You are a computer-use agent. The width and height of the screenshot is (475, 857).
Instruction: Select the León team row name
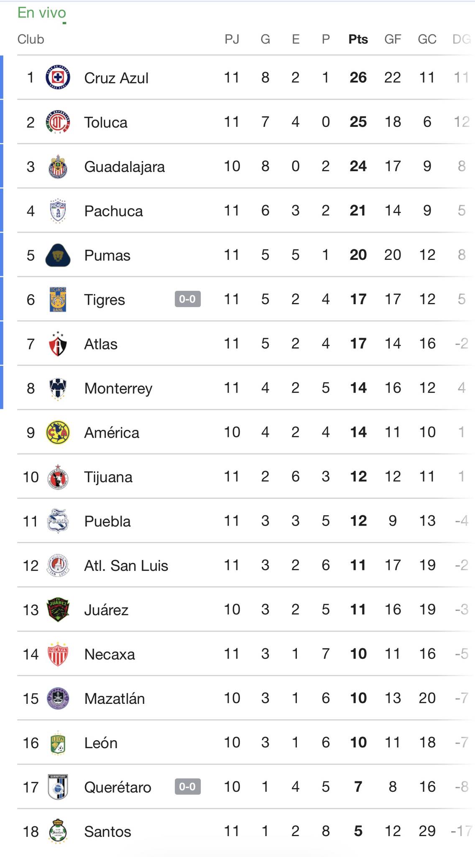click(101, 743)
